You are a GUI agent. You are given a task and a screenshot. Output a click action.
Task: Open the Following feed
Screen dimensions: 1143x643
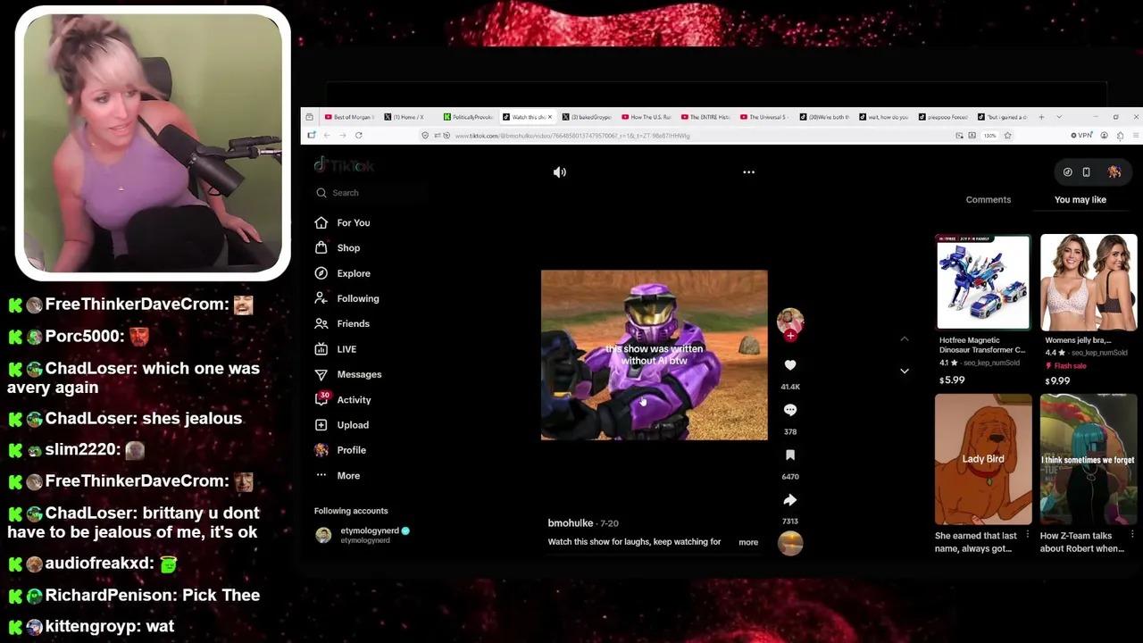coord(347,298)
